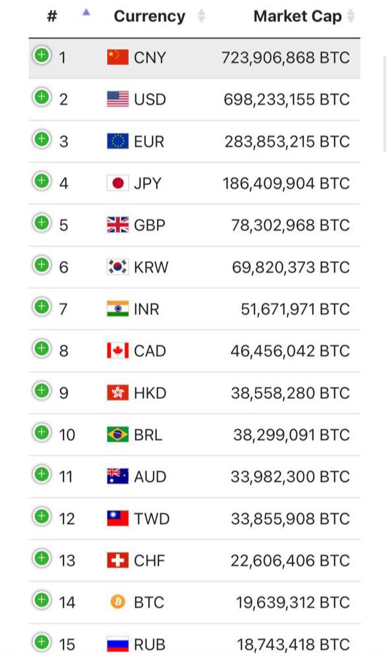The width and height of the screenshot is (388, 656).
Task: Toggle the green plus on INR row
Action: 42,307
